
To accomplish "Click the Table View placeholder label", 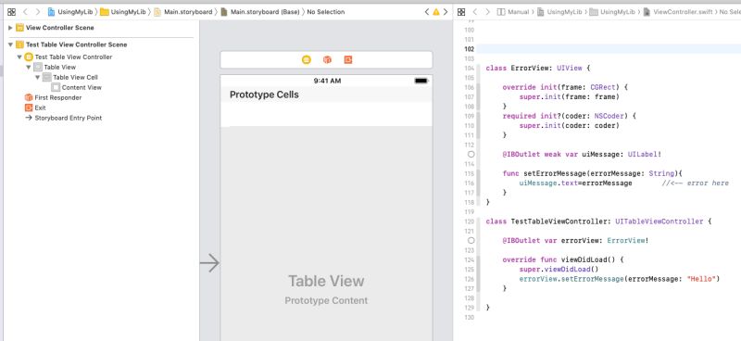I will 326,281.
